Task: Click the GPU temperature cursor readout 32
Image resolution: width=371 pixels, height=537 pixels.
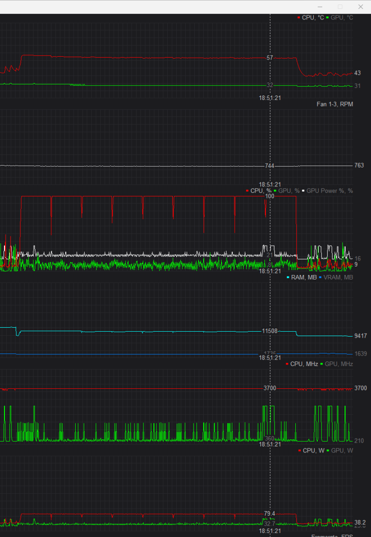Action: [270, 85]
